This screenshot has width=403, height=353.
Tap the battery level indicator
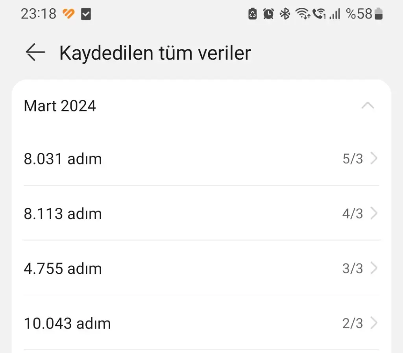tap(379, 14)
